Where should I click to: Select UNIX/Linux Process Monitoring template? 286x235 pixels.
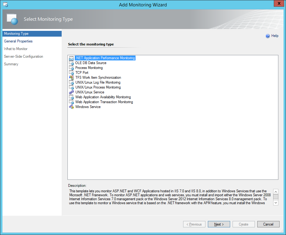[x=98, y=87]
